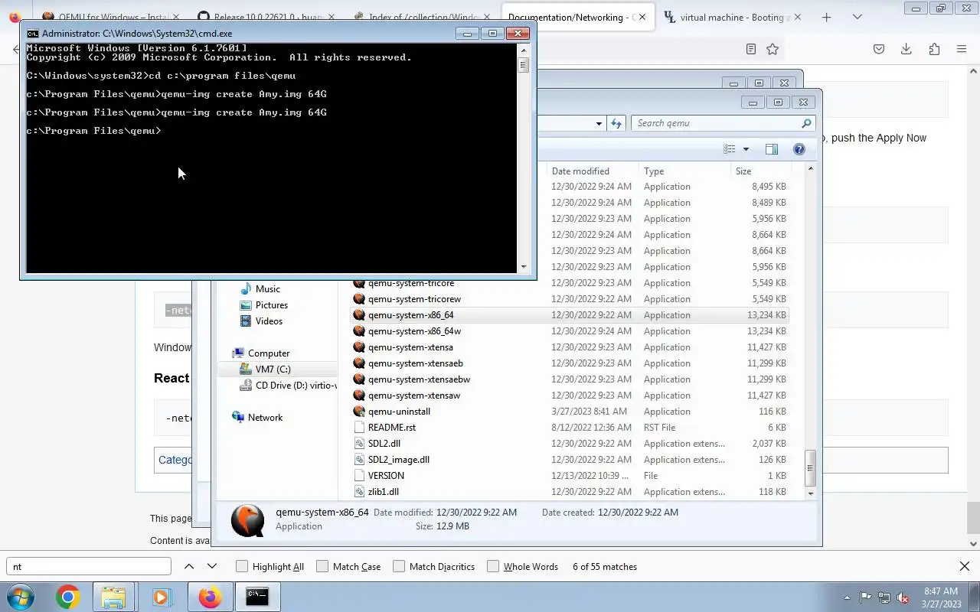Click Firefox reader view icon
Image resolution: width=980 pixels, height=612 pixels.
pyautogui.click(x=751, y=49)
